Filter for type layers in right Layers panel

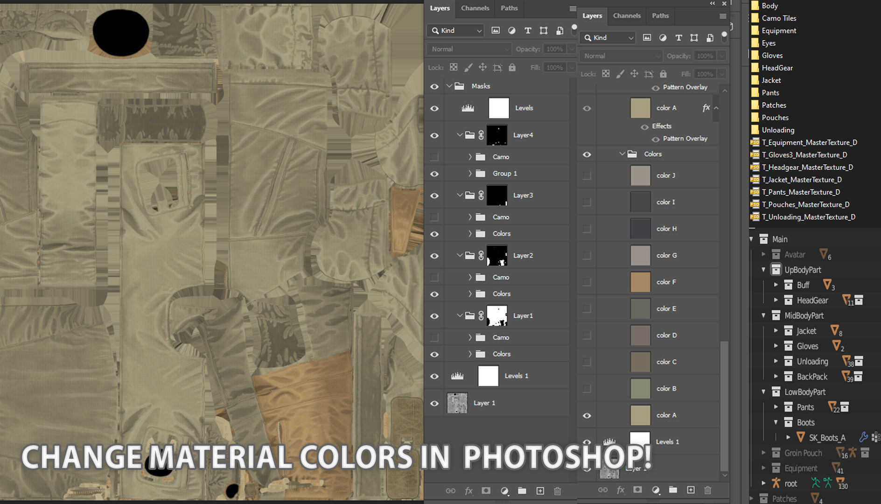click(x=678, y=38)
